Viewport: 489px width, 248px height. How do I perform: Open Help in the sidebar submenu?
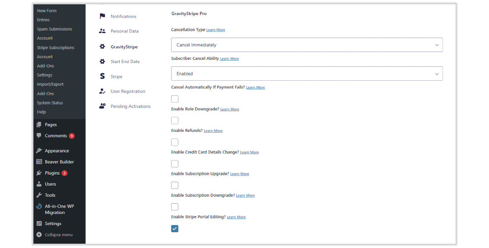[42, 112]
